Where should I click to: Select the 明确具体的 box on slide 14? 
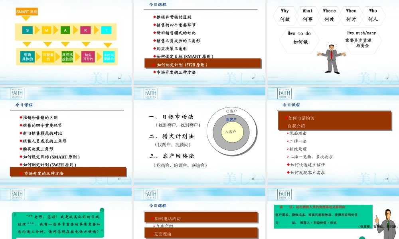click(x=27, y=57)
